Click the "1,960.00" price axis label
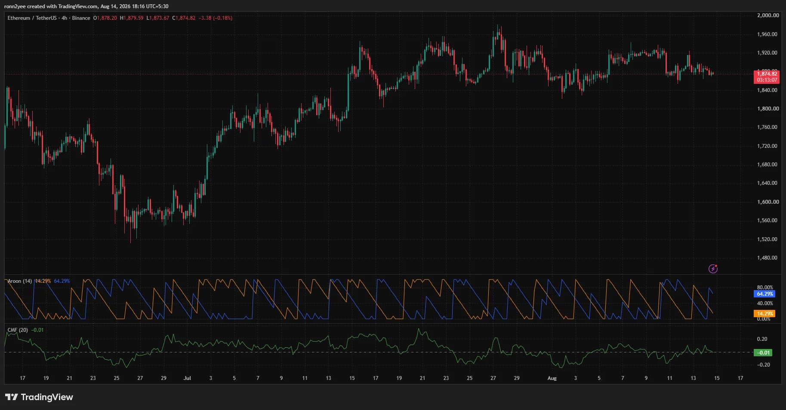 pyautogui.click(x=768, y=34)
